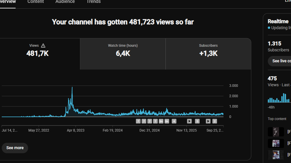Click the 1.000 y-axis label
The height and width of the screenshot is (163, 291).
(x=234, y=106)
